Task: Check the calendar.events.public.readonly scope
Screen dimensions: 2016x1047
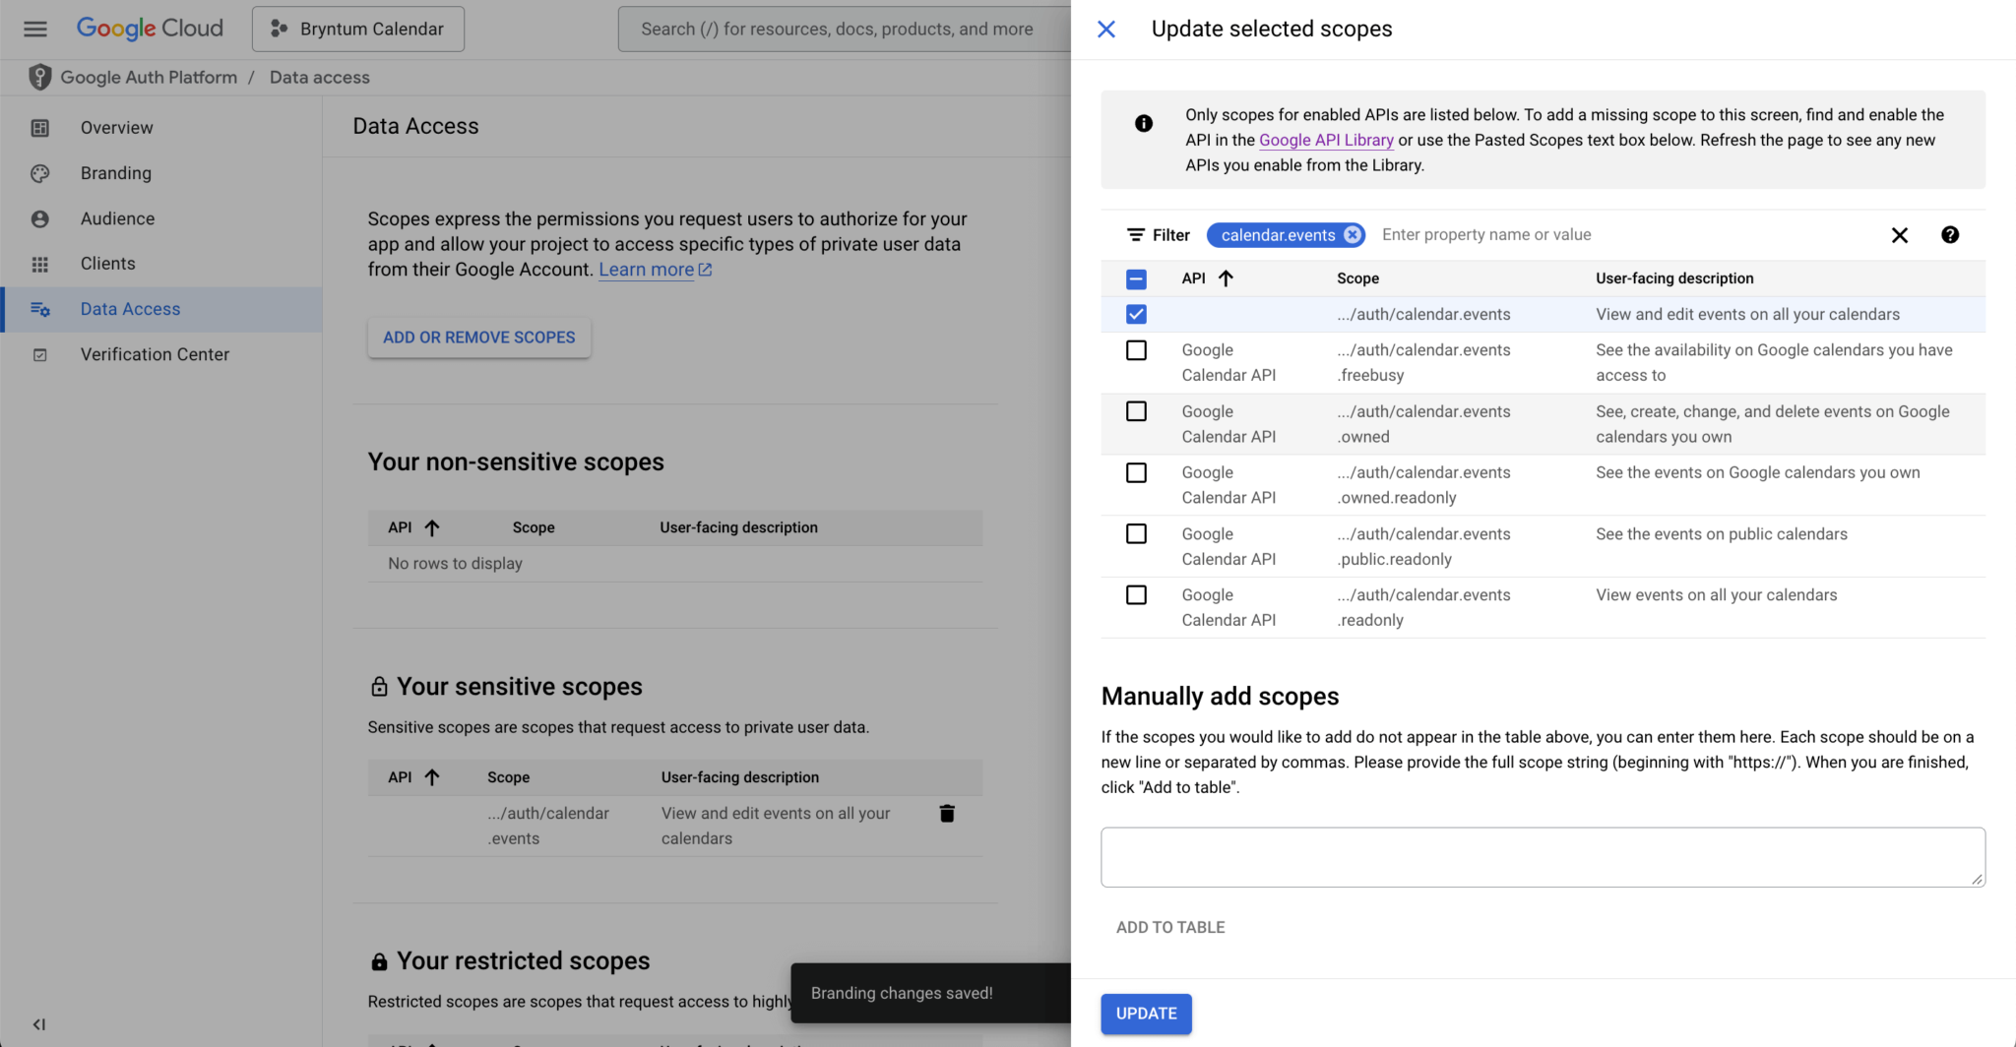Action: [1136, 534]
